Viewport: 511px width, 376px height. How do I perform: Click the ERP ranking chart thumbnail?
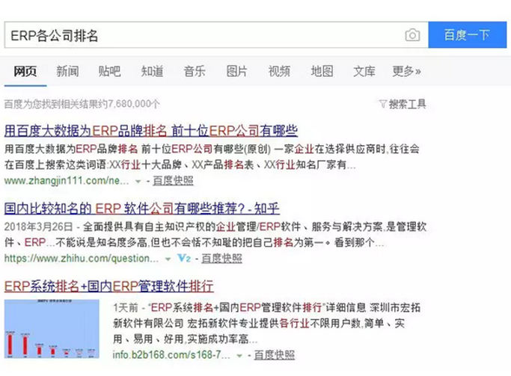click(x=52, y=329)
